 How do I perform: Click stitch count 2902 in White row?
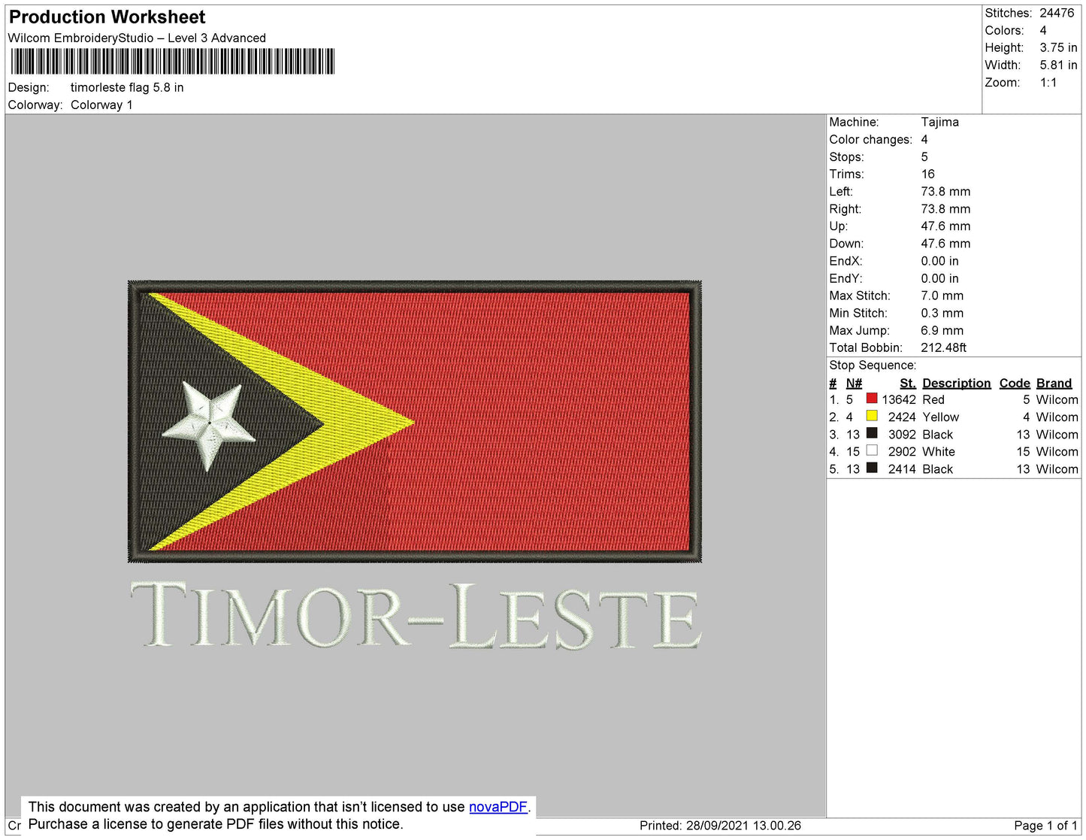click(902, 452)
